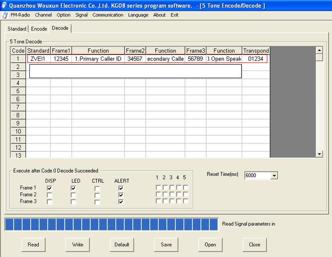The image size is (332, 257).
Task: Toggle Frame 1 LED checkbox
Action: click(73, 188)
